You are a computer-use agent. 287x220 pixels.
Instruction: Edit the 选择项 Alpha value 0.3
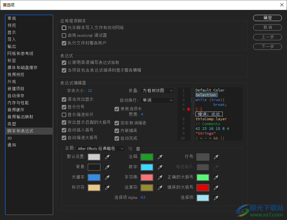coord(143,198)
